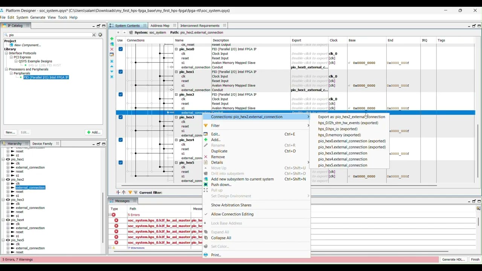Click the Print icon in the context menu

206,255
